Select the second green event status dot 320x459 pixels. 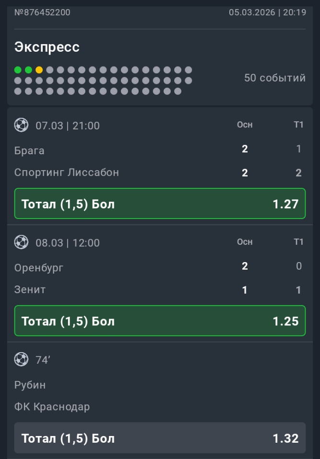28,70
